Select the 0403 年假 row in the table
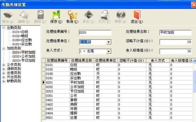196x122 pixels. [119, 109]
